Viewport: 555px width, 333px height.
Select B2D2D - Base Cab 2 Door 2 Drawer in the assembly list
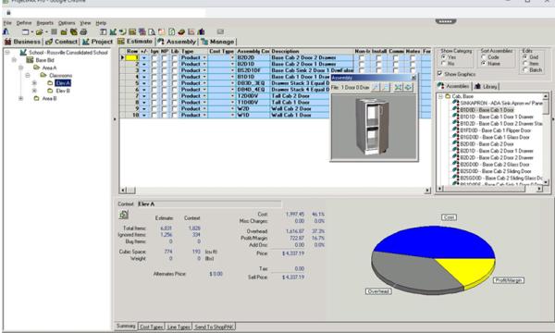496,157
